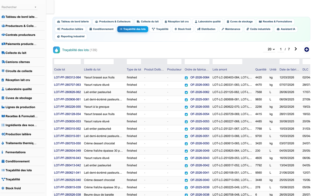Click the Tableau de bord laiterie sidebar icon

click(x=3, y=17)
